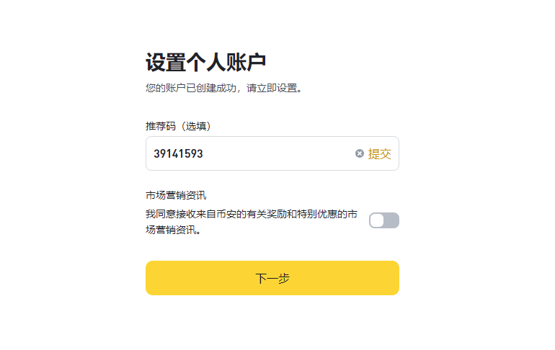The height and width of the screenshot is (350, 555).
Task: Click the 下一步 label text on yellow button
Action: (x=272, y=278)
